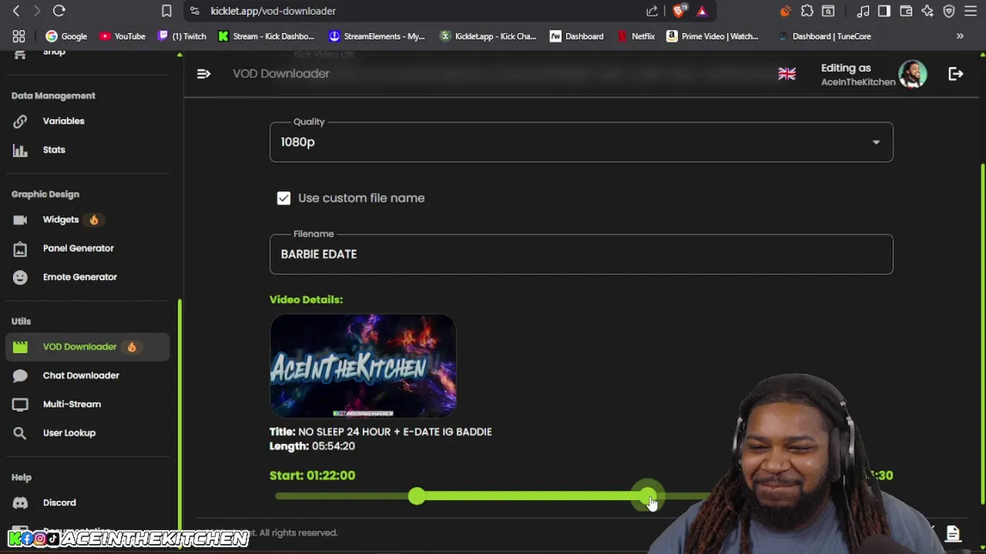Open the Brave VPN shield icon
The image size is (986, 554).
tap(949, 11)
